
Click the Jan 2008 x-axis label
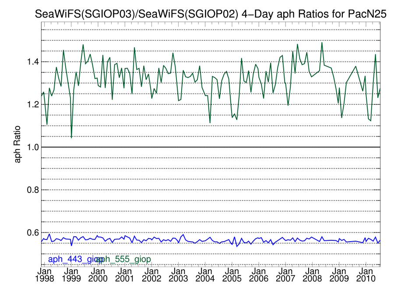click(312, 275)
